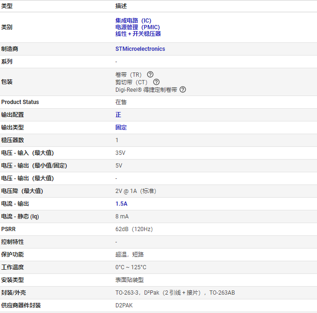Click the 正 output configuration link
This screenshot has width=317, height=313.
(x=118, y=115)
